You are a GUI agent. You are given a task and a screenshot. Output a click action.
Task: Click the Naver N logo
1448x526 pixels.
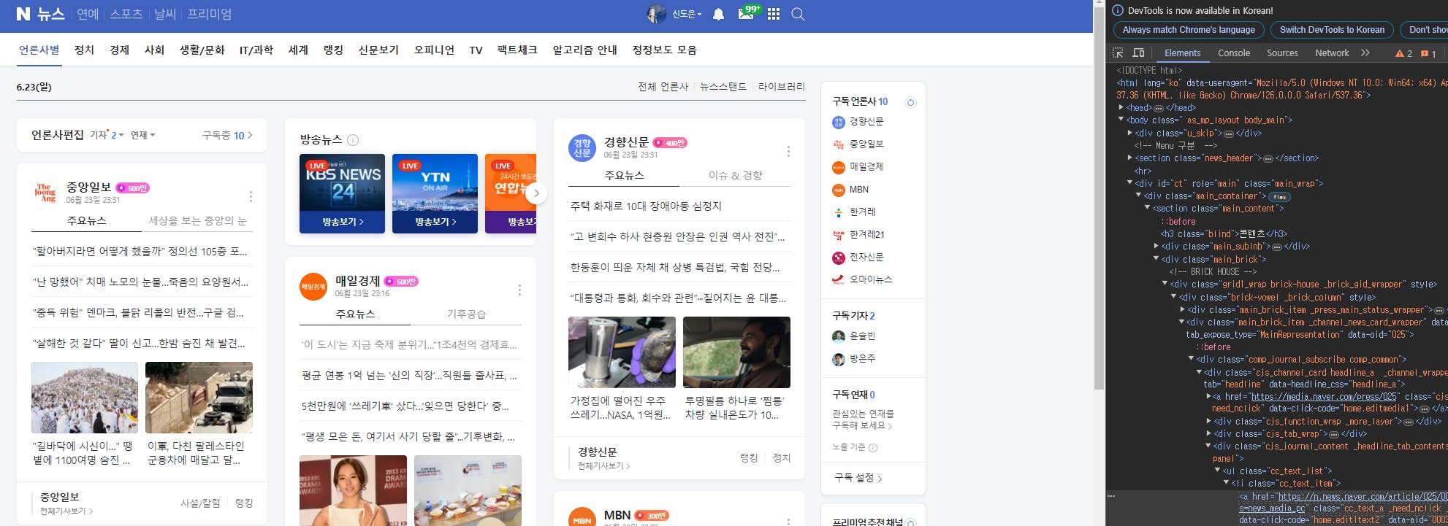point(23,14)
